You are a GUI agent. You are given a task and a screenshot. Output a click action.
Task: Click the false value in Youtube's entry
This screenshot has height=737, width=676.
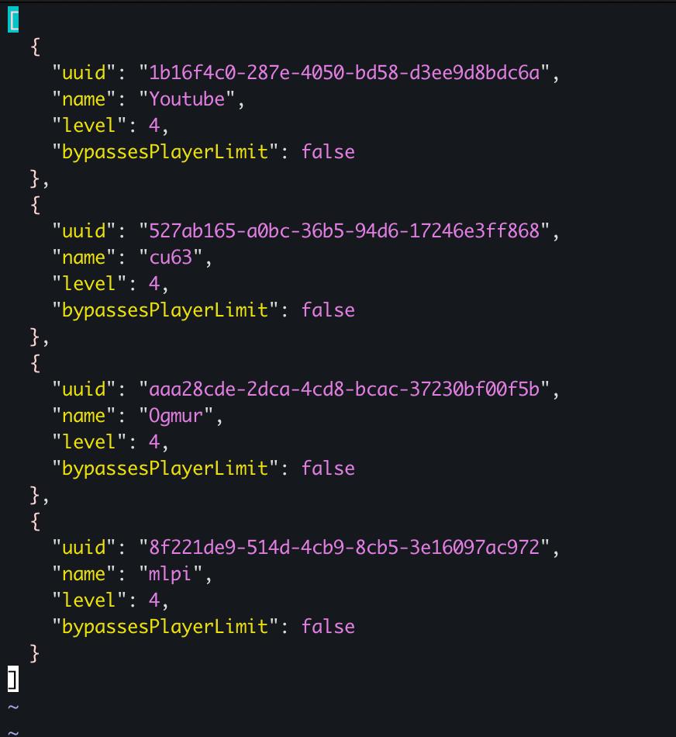pos(328,152)
